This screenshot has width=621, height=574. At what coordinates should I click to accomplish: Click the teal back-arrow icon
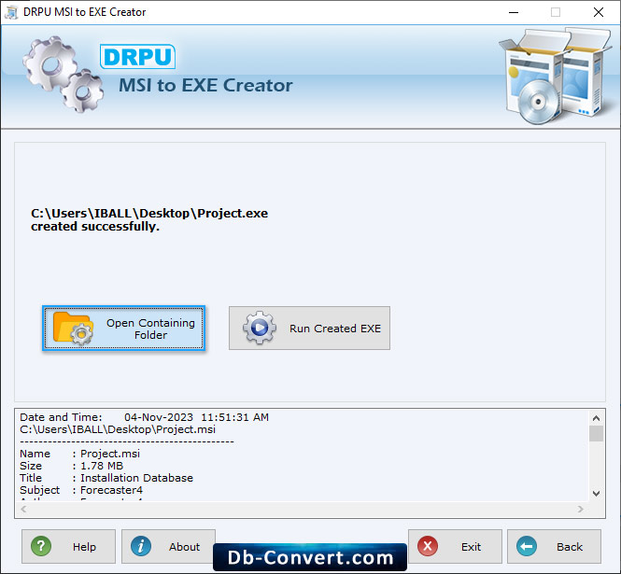[527, 546]
